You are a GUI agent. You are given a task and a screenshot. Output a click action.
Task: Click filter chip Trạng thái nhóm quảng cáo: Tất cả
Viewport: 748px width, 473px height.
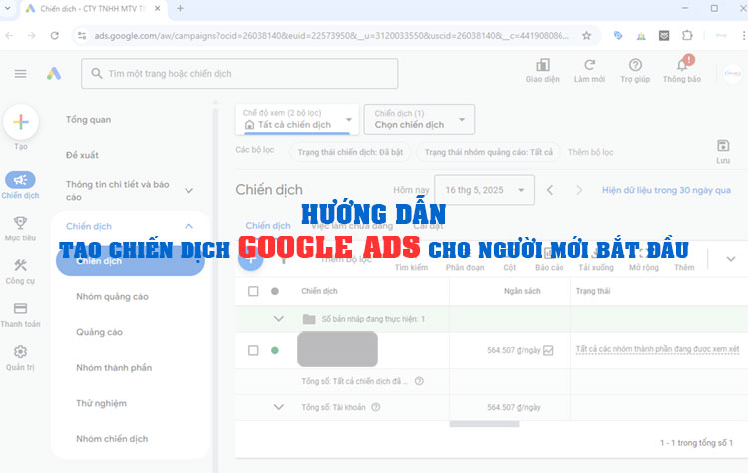click(x=489, y=152)
